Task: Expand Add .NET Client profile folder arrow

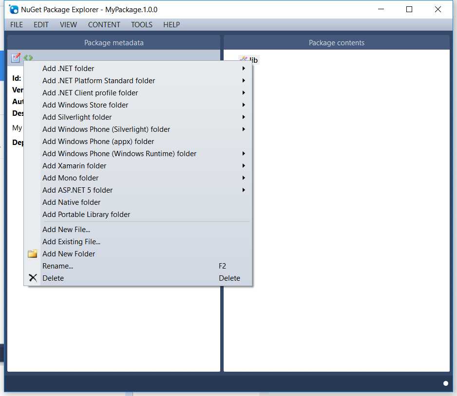Action: click(244, 93)
